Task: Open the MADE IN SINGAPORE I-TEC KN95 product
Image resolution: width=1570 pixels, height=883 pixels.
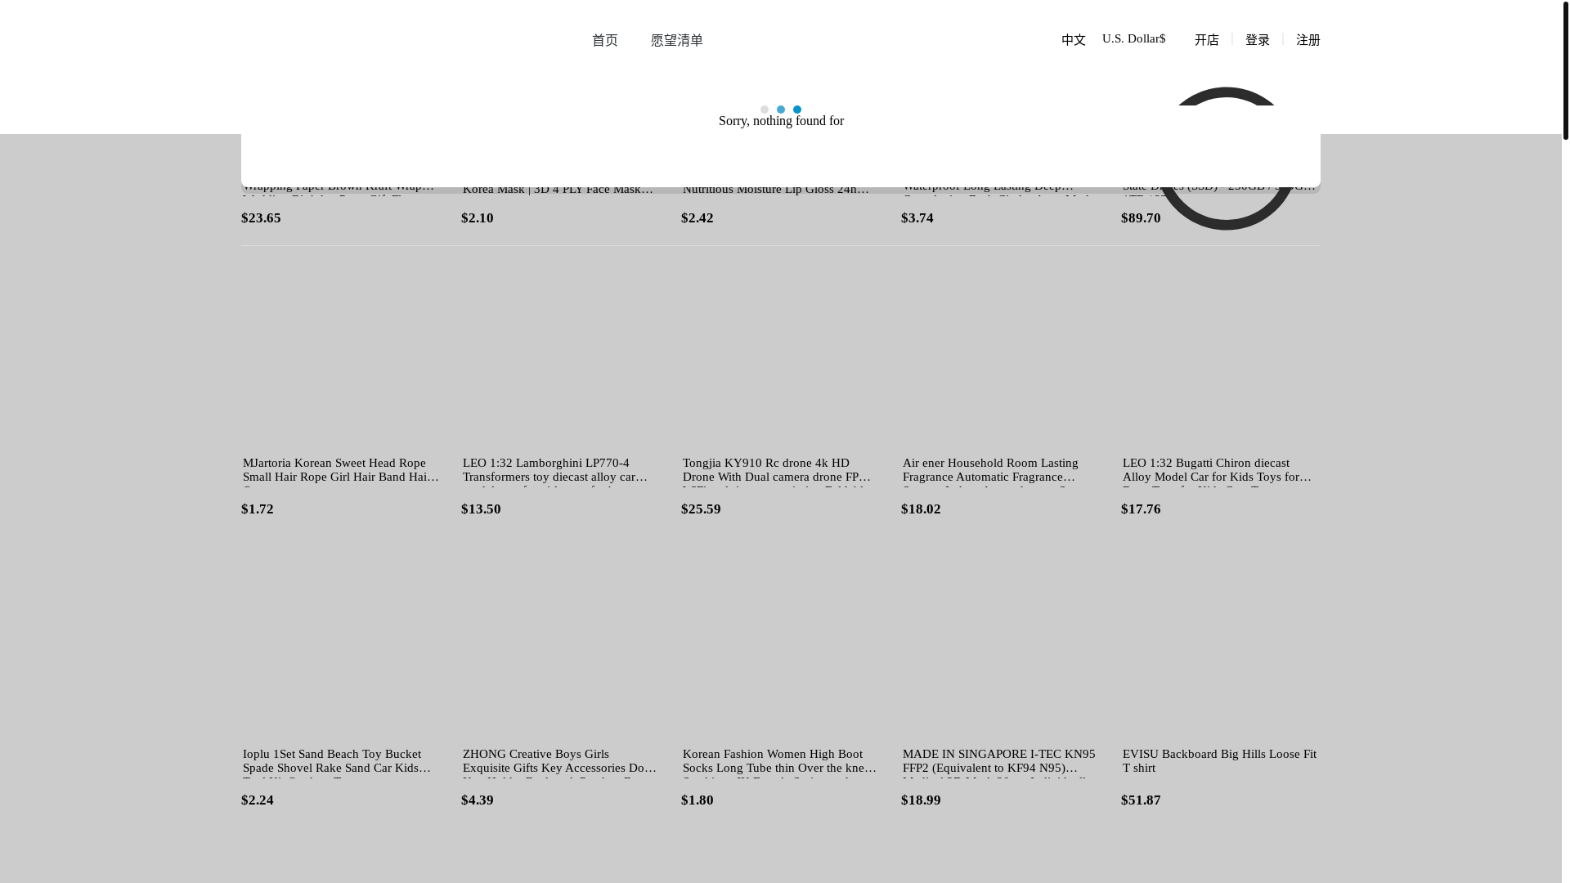Action: tap(1001, 761)
